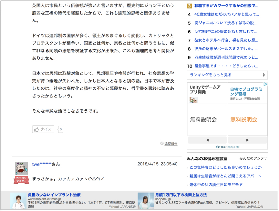Screen dimensions: 279x211
Task: Click 月額1万円以下の検索上位方法 ad title
Action: (181, 195)
